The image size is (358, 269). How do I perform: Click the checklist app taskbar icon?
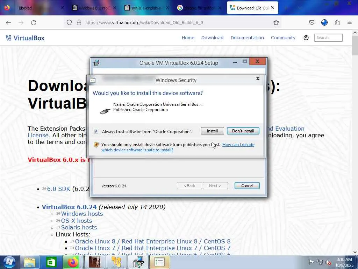159,262
